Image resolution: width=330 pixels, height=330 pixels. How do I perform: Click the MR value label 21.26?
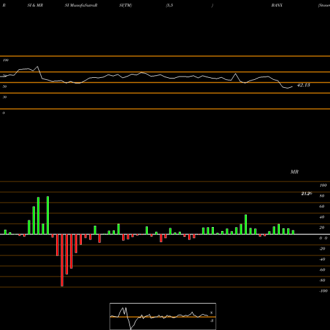[306, 193]
